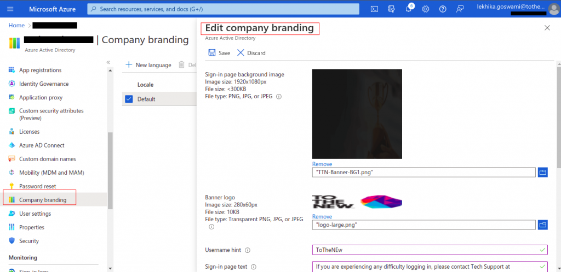Remove the banner logo image
Viewport: 561px width, 272px height.
322,216
